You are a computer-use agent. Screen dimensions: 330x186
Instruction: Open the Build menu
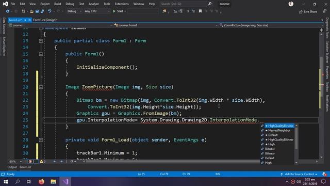click(x=57, y=4)
